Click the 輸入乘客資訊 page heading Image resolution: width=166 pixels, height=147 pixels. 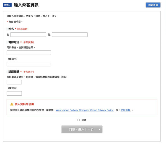[26, 5]
